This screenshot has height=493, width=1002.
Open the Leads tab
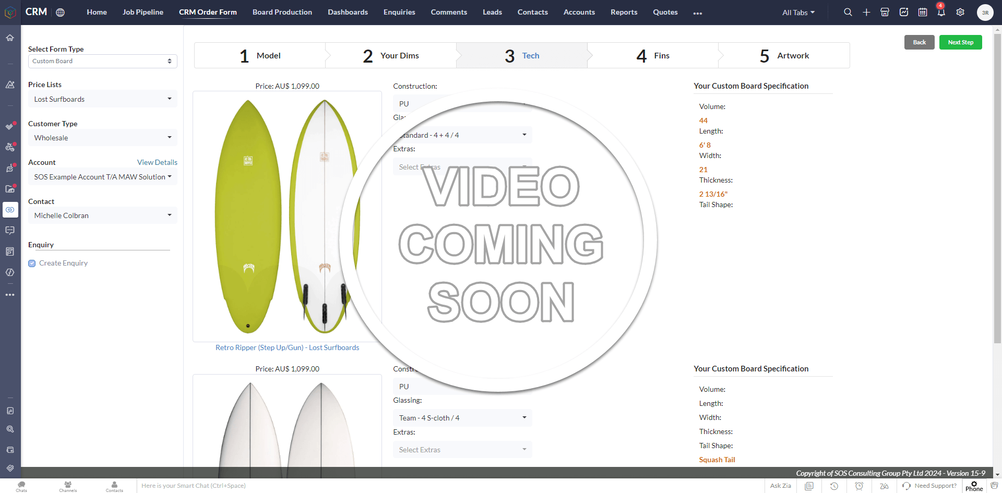click(x=492, y=12)
